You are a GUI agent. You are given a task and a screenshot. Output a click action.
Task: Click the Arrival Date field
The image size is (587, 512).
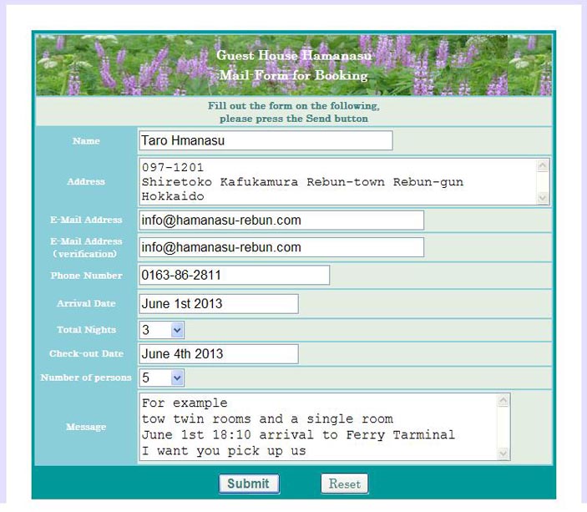[219, 303]
